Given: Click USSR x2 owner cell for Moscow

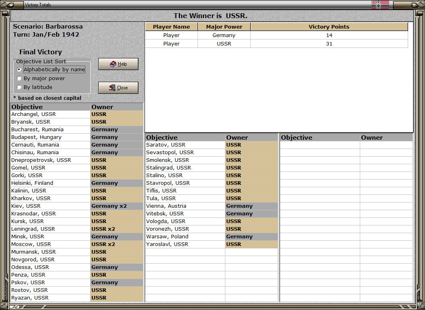Looking at the screenshot, I should [x=117, y=244].
